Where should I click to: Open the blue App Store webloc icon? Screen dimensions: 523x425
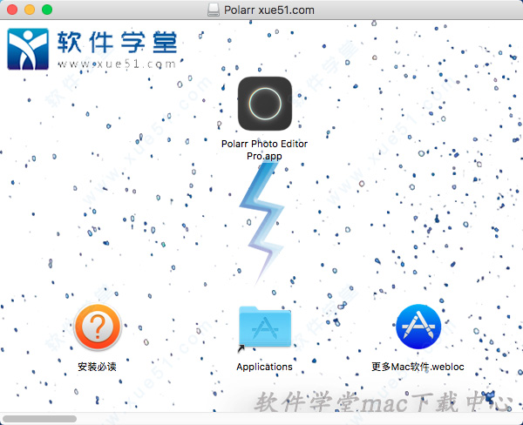418,327
